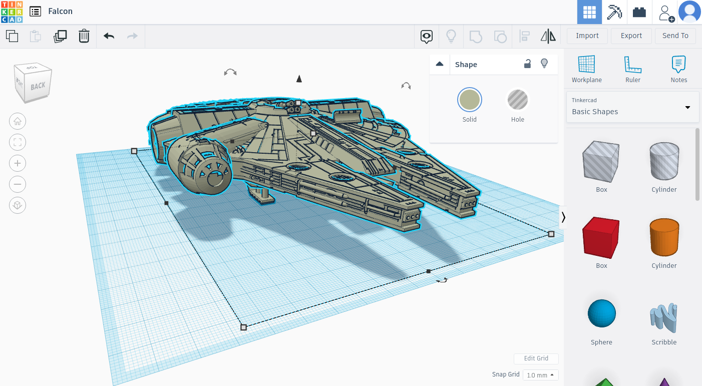Screen dimensions: 702x386
Task: Undo the last action
Action: [x=109, y=36]
